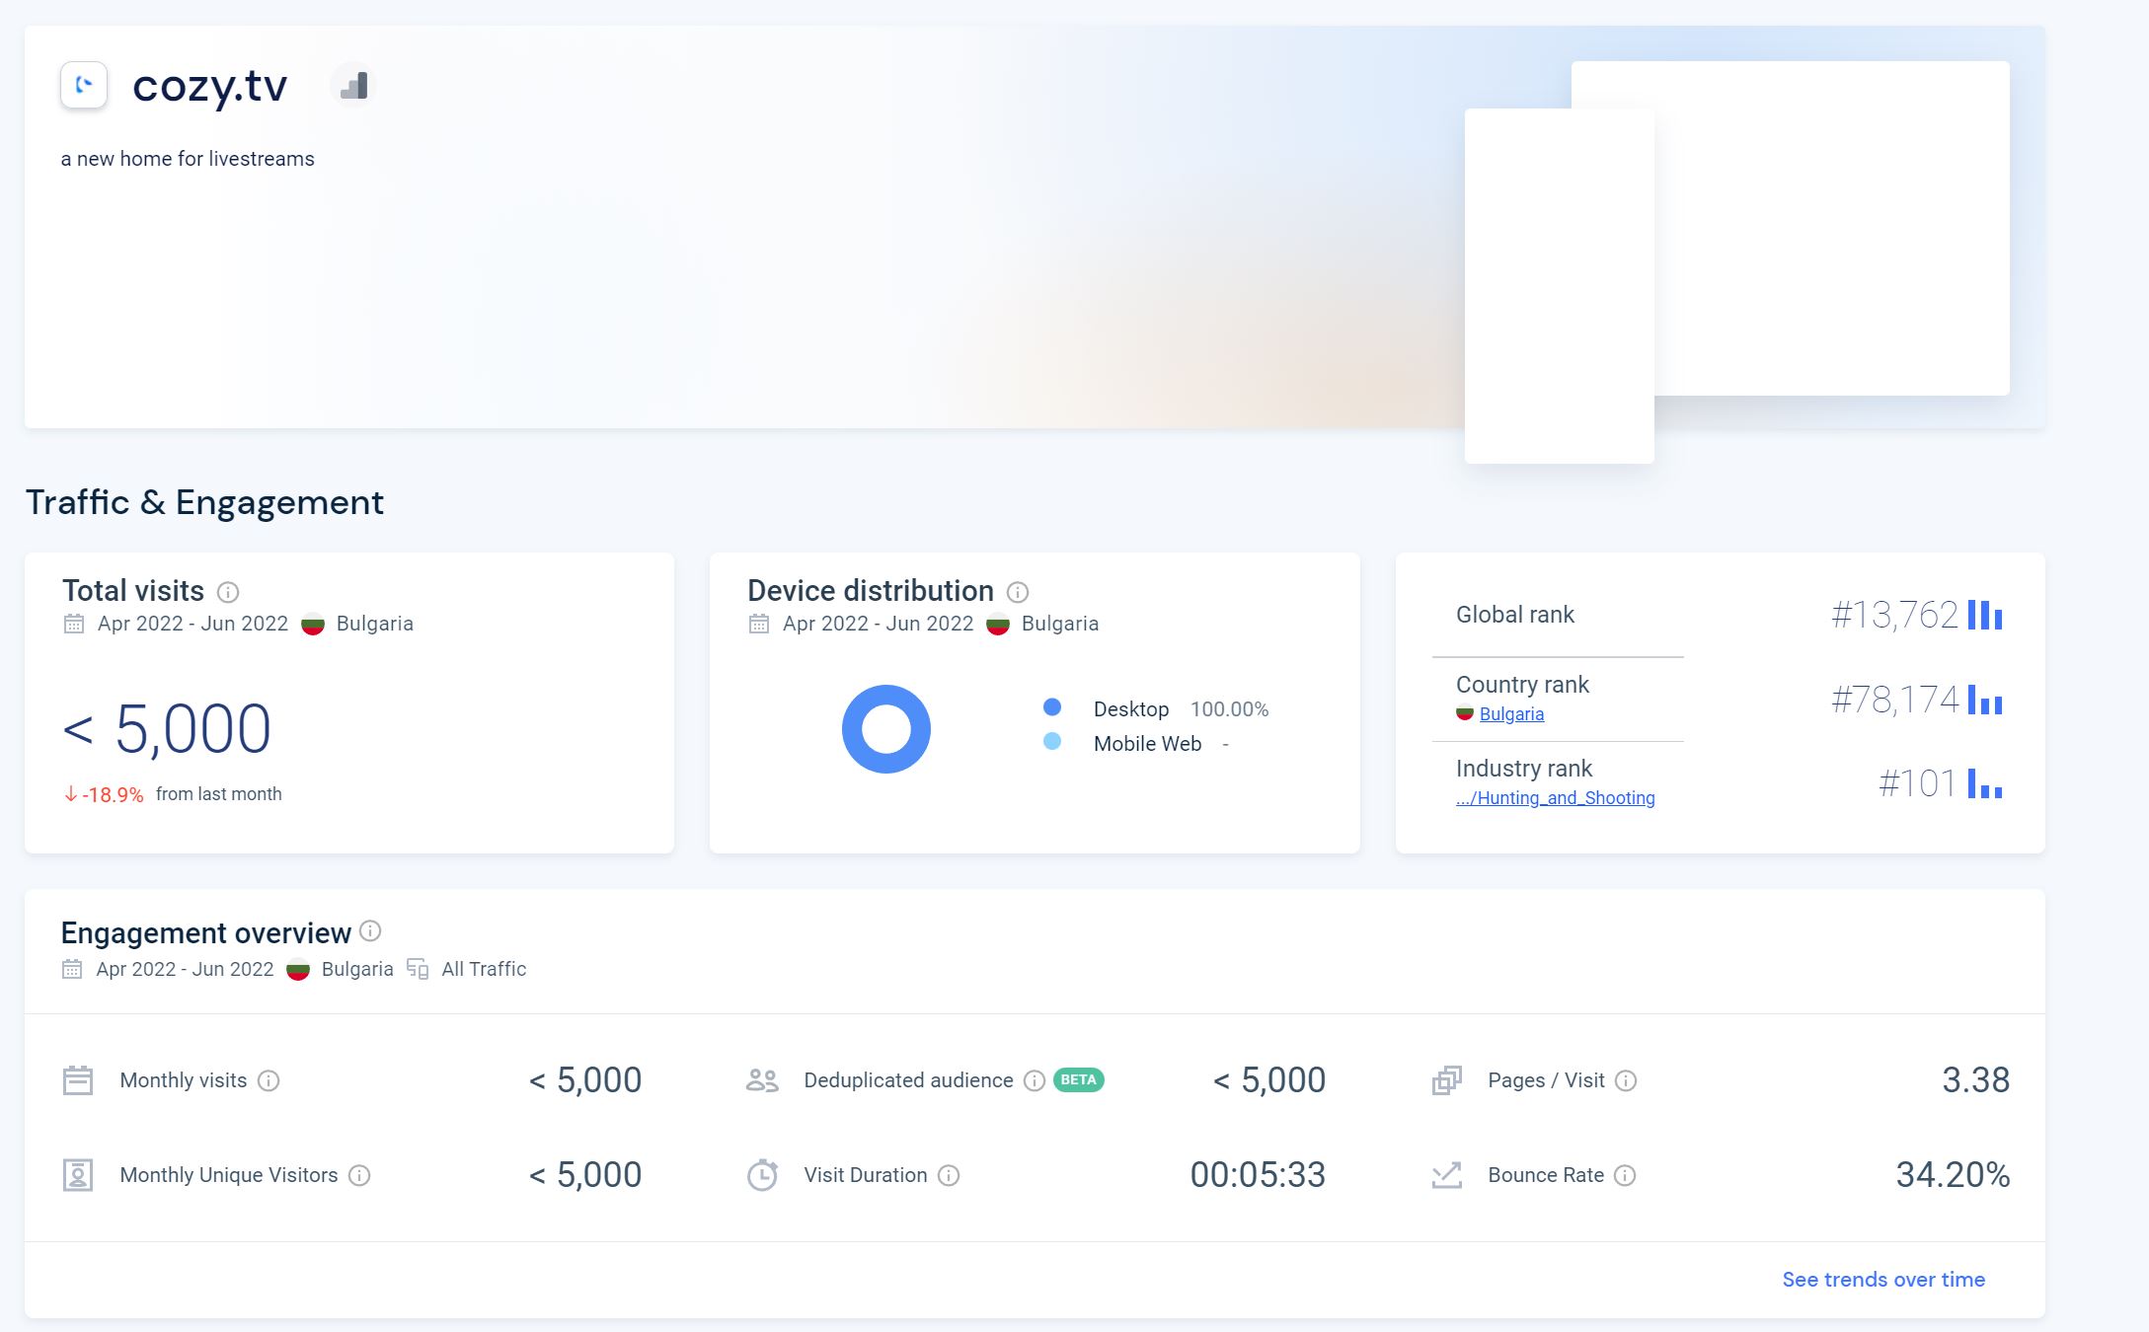The width and height of the screenshot is (2149, 1332).
Task: Click calendar icon in Engagement overview header
Action: 72,969
